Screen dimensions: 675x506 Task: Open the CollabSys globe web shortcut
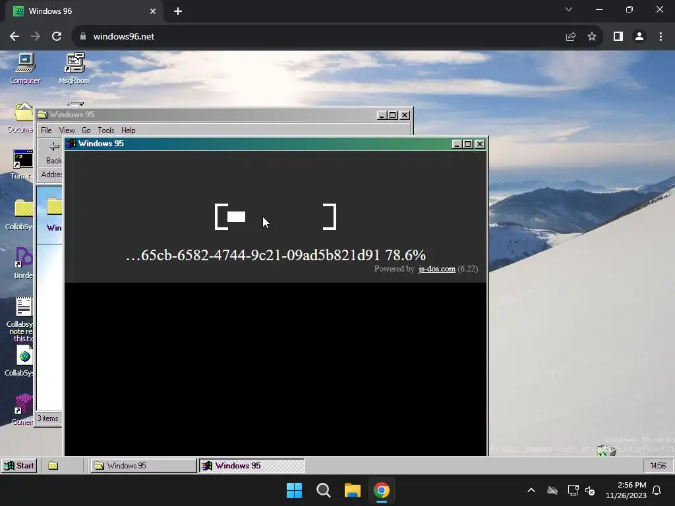tap(20, 362)
